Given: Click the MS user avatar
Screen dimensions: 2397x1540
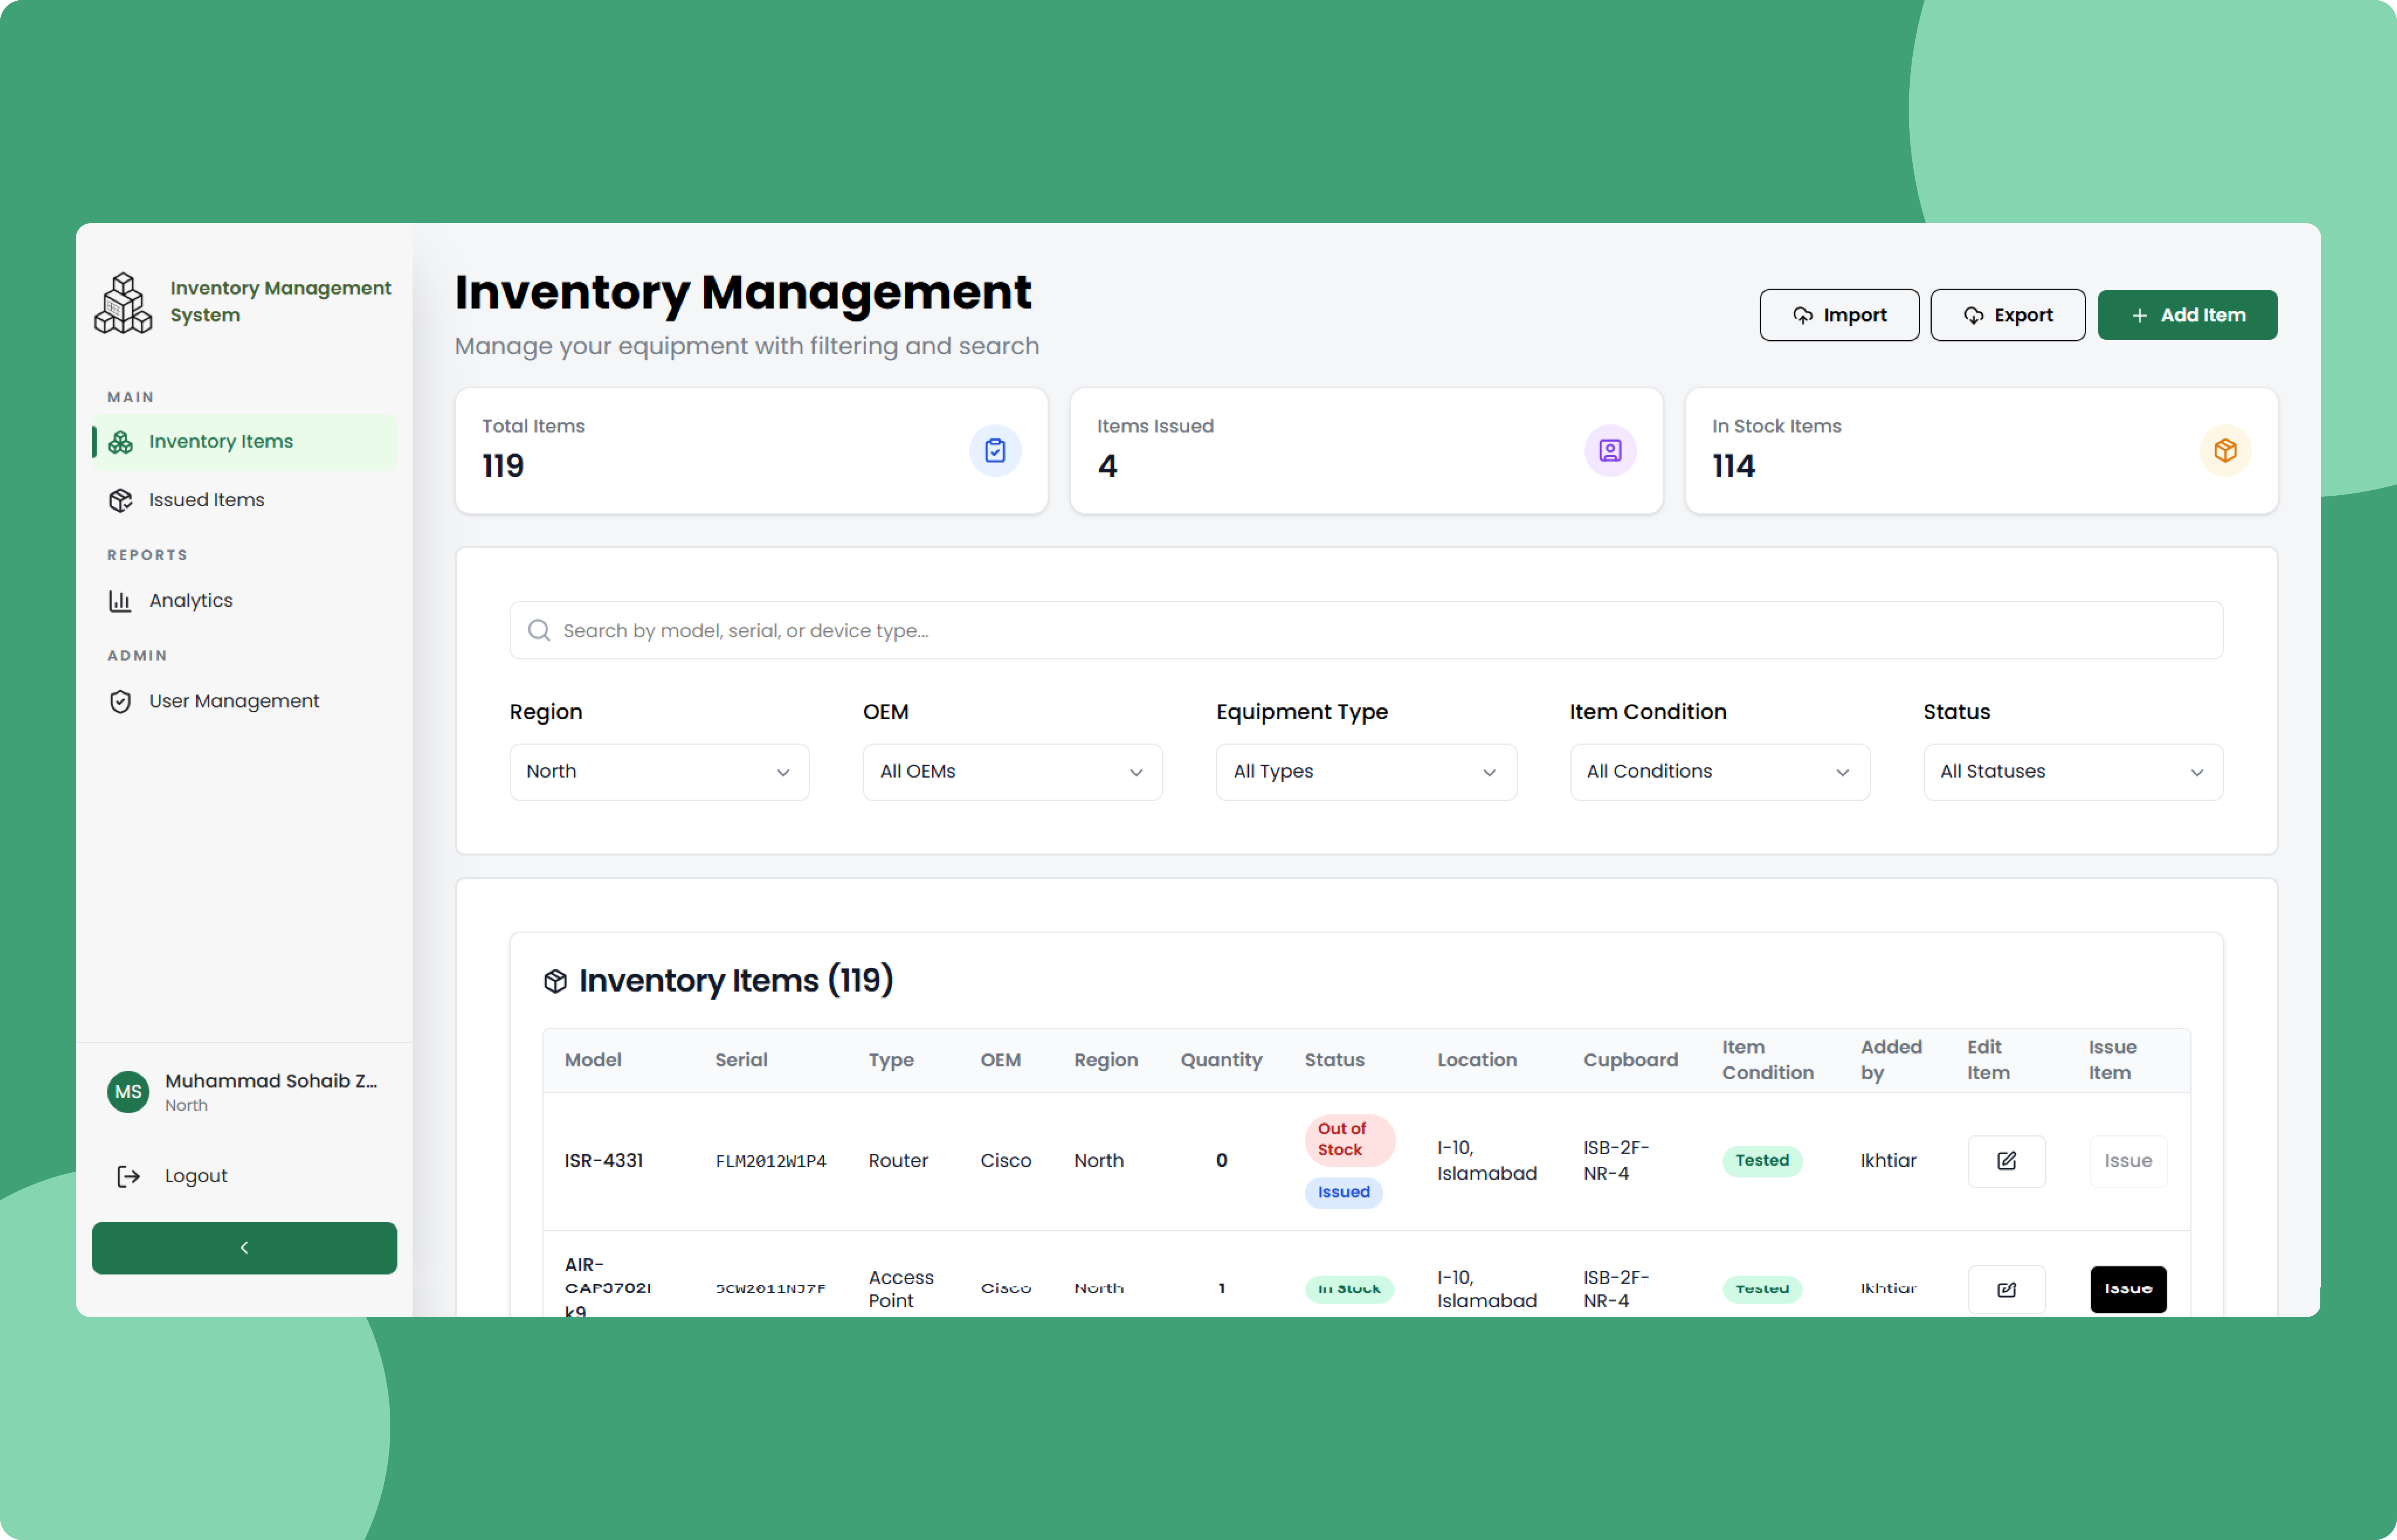Looking at the screenshot, I should 128,1092.
